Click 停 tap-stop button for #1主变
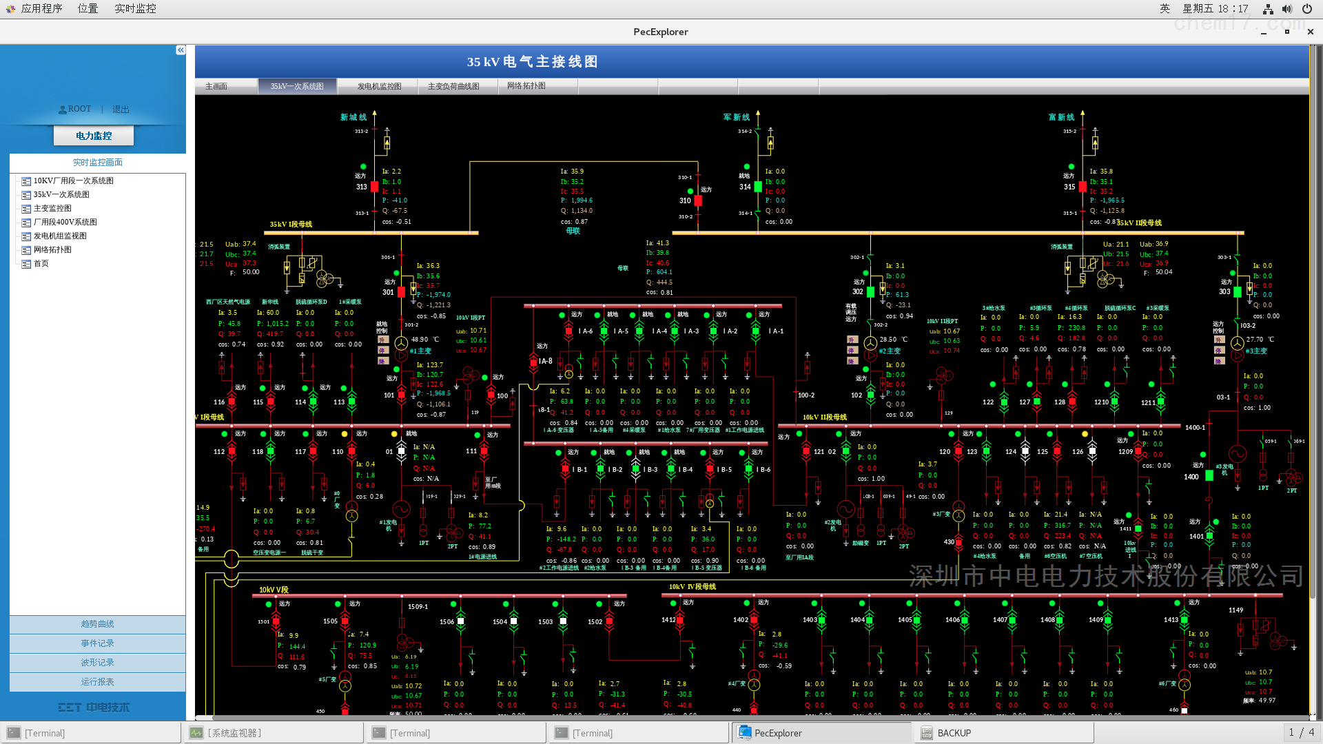This screenshot has height=744, width=1323. point(382,350)
